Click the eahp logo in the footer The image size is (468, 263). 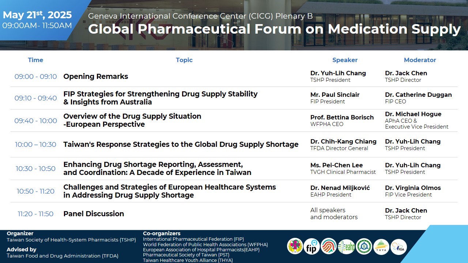coord(346,247)
